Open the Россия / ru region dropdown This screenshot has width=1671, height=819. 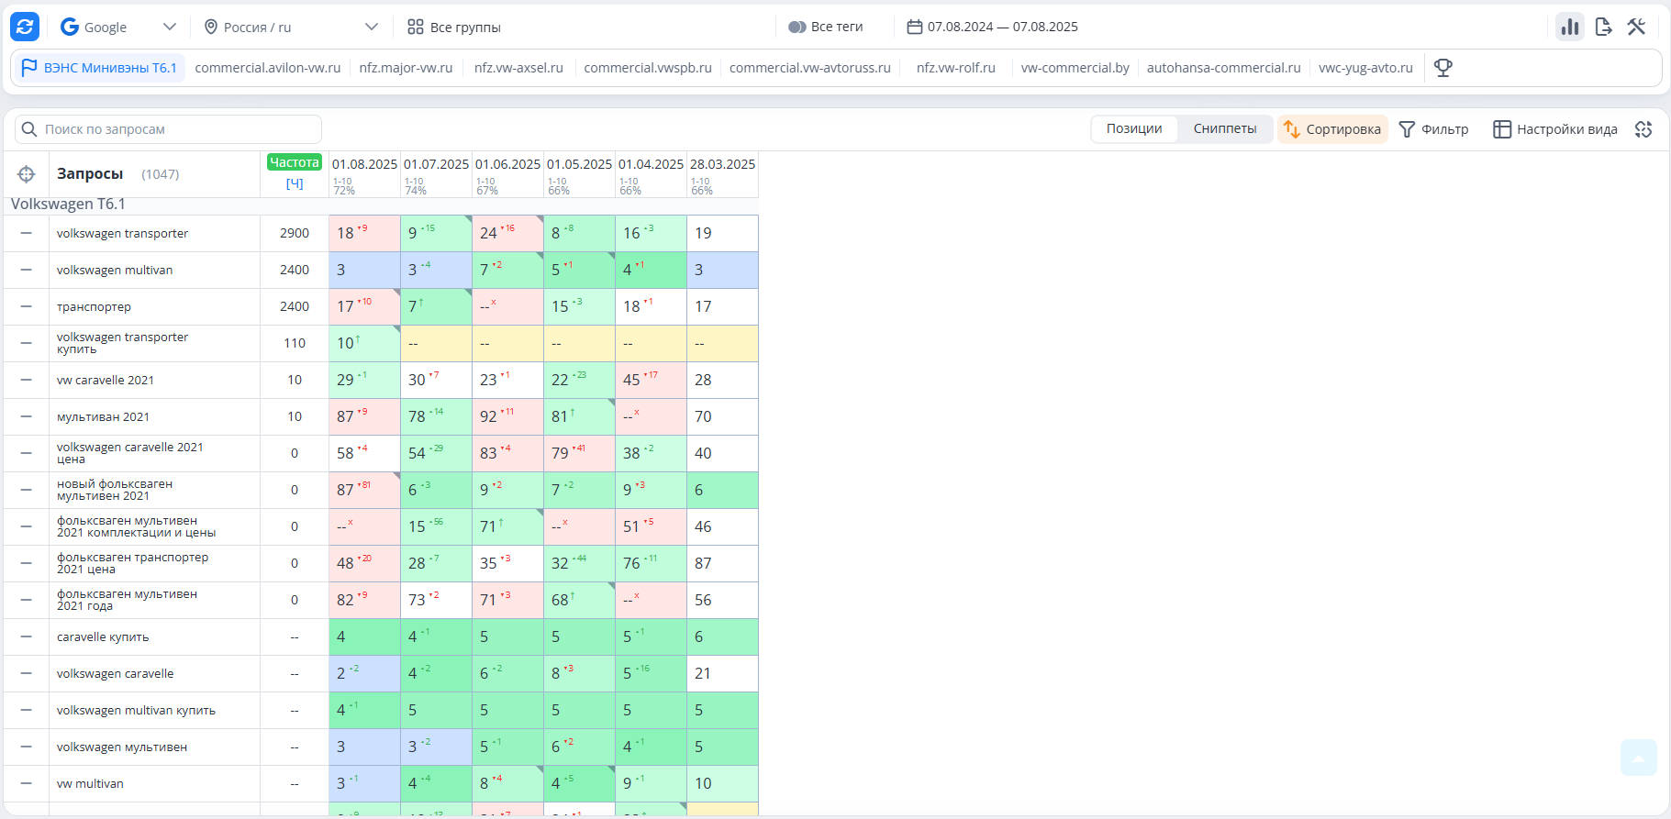[290, 27]
